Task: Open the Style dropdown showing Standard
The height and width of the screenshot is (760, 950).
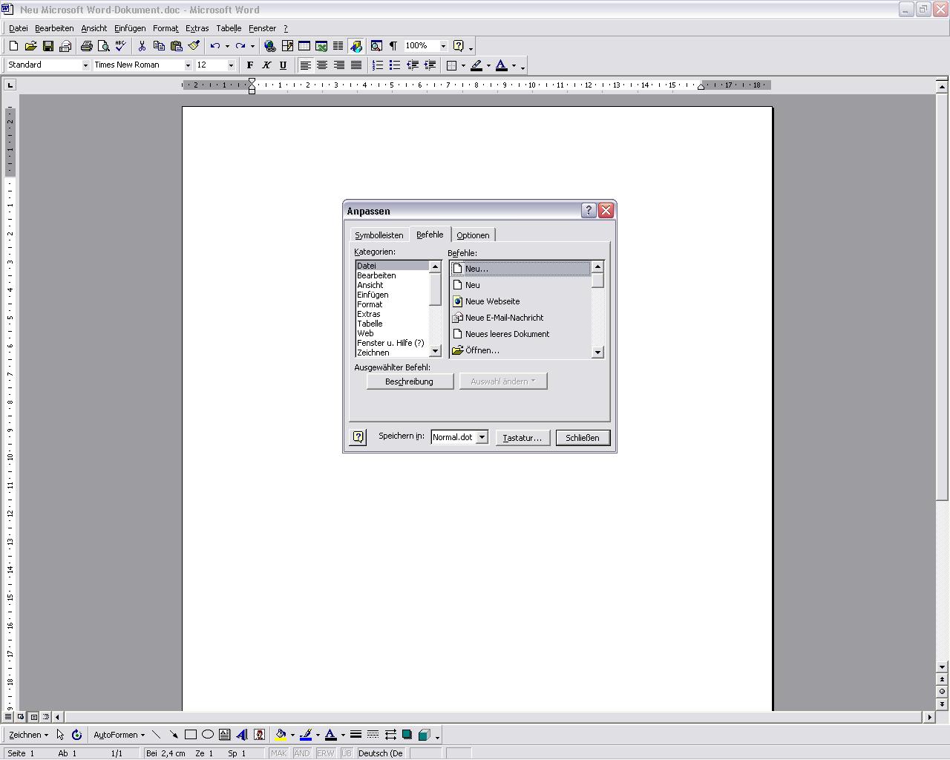Action: [x=85, y=65]
